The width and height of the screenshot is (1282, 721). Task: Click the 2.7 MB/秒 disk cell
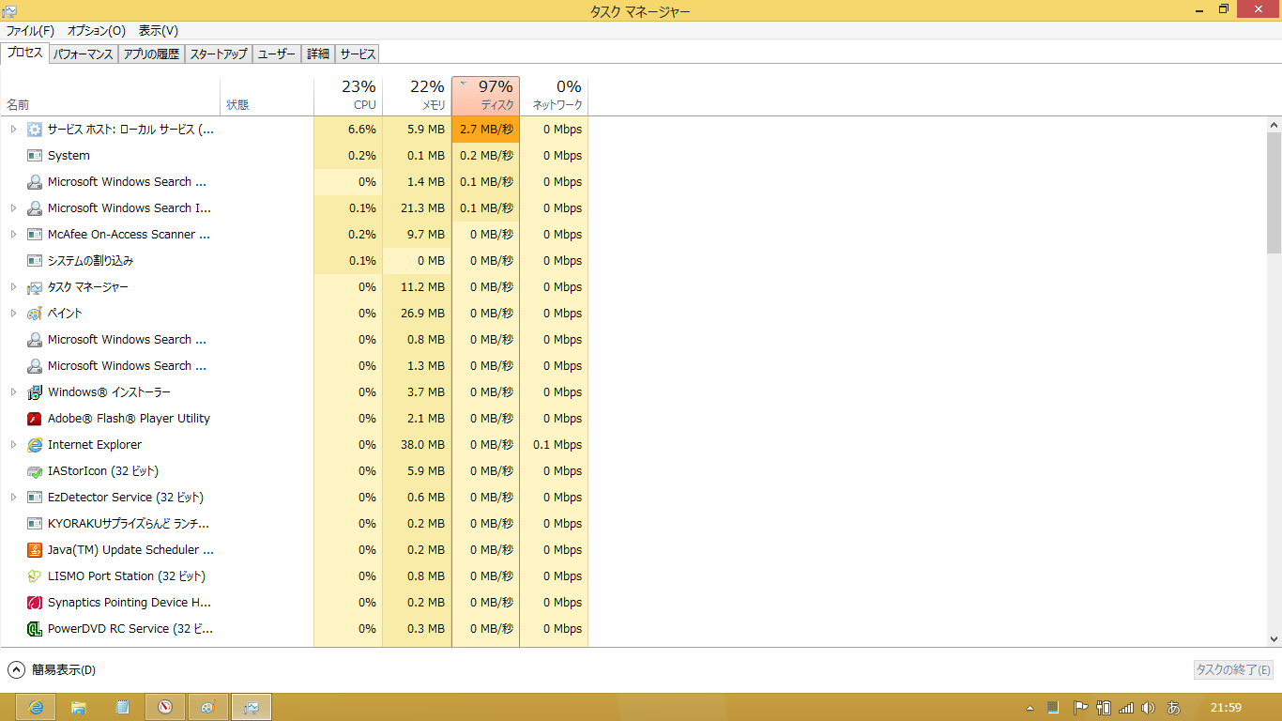tap(485, 130)
